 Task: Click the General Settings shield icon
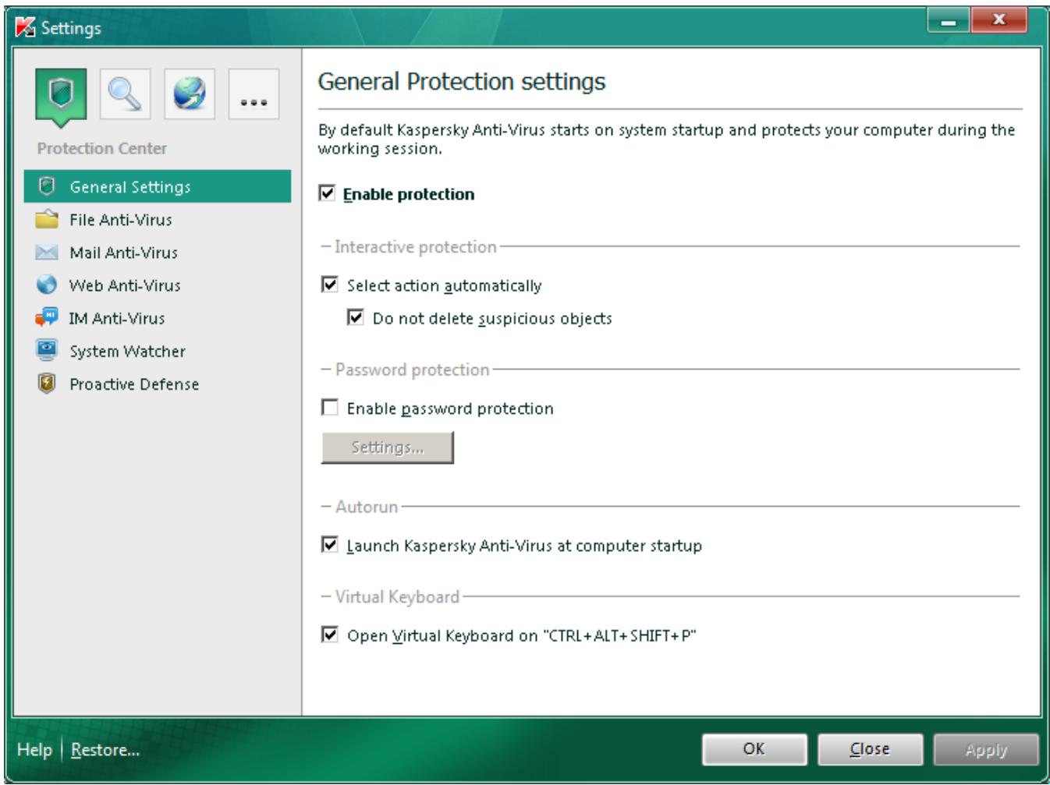[47, 186]
